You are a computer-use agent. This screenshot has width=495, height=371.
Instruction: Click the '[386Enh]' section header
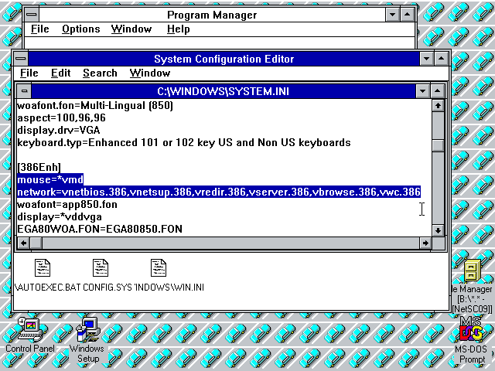point(39,167)
